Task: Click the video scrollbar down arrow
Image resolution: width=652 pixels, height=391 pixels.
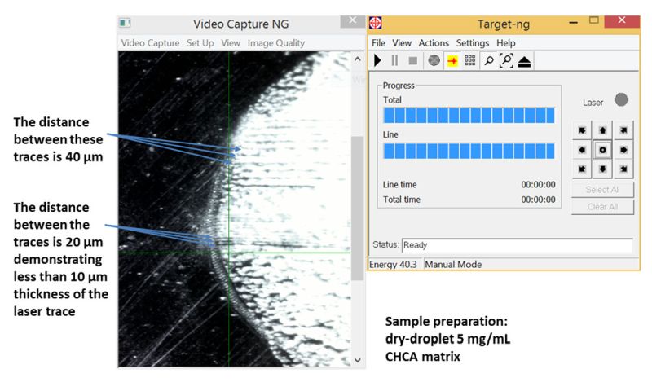Action: point(358,360)
